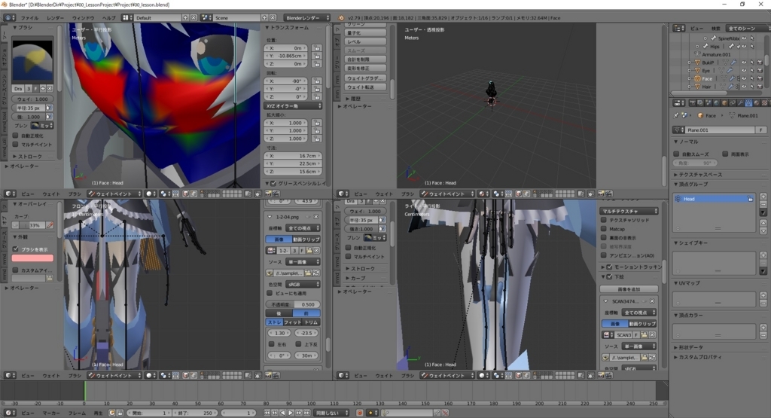Open the timeline フレーム menu
Viewport: 771px width, 418px height.
coord(77,413)
